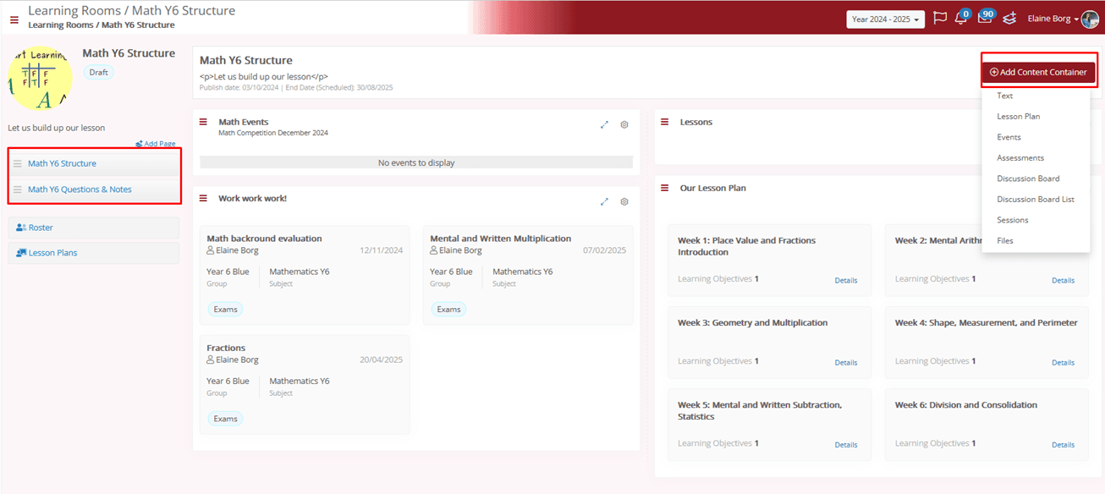Open the Fractions assessment card
1105x494 pixels.
pos(305,384)
